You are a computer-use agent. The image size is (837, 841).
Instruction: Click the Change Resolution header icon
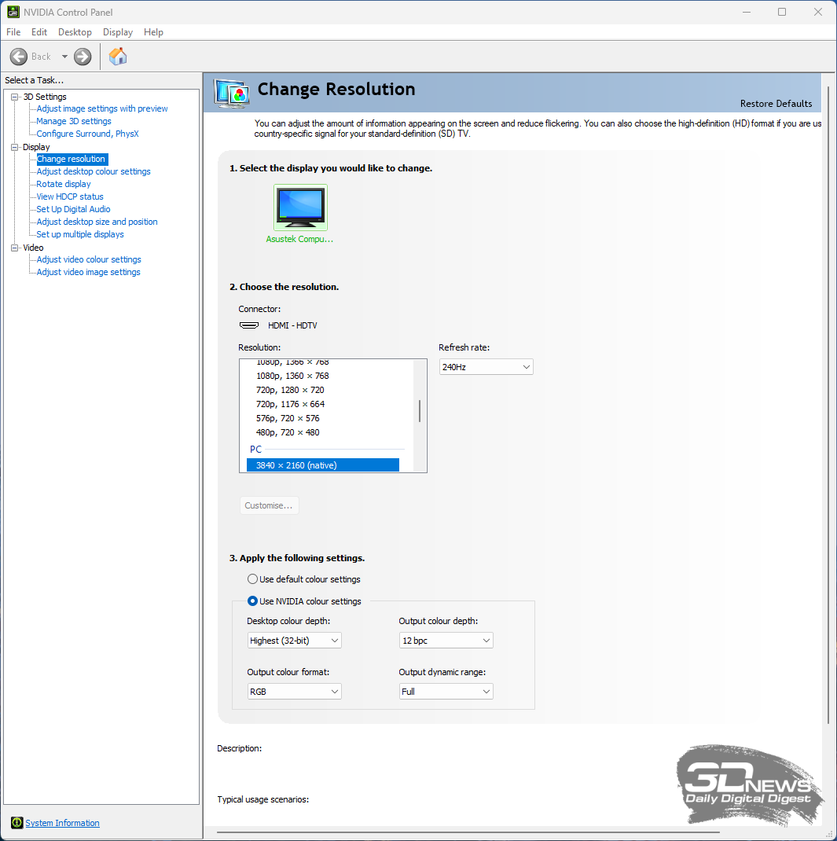[232, 94]
